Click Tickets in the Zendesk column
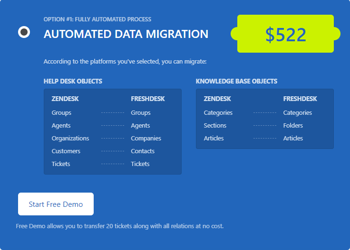 point(61,164)
